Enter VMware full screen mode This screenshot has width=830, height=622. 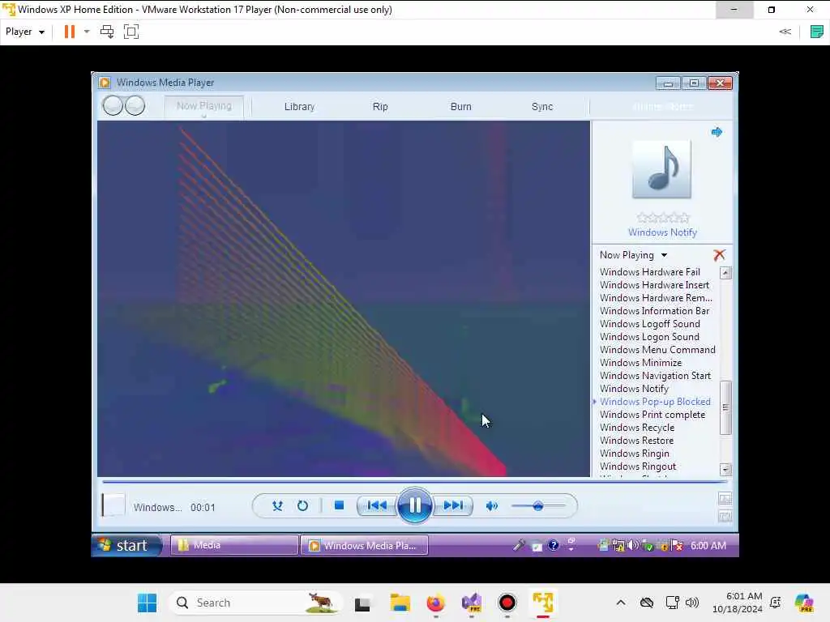(x=130, y=32)
